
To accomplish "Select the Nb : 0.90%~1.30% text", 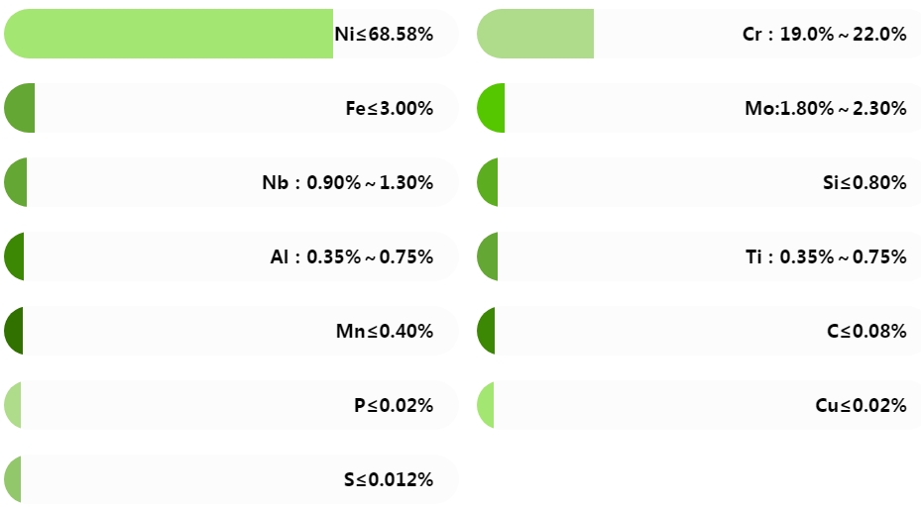I will (348, 182).
